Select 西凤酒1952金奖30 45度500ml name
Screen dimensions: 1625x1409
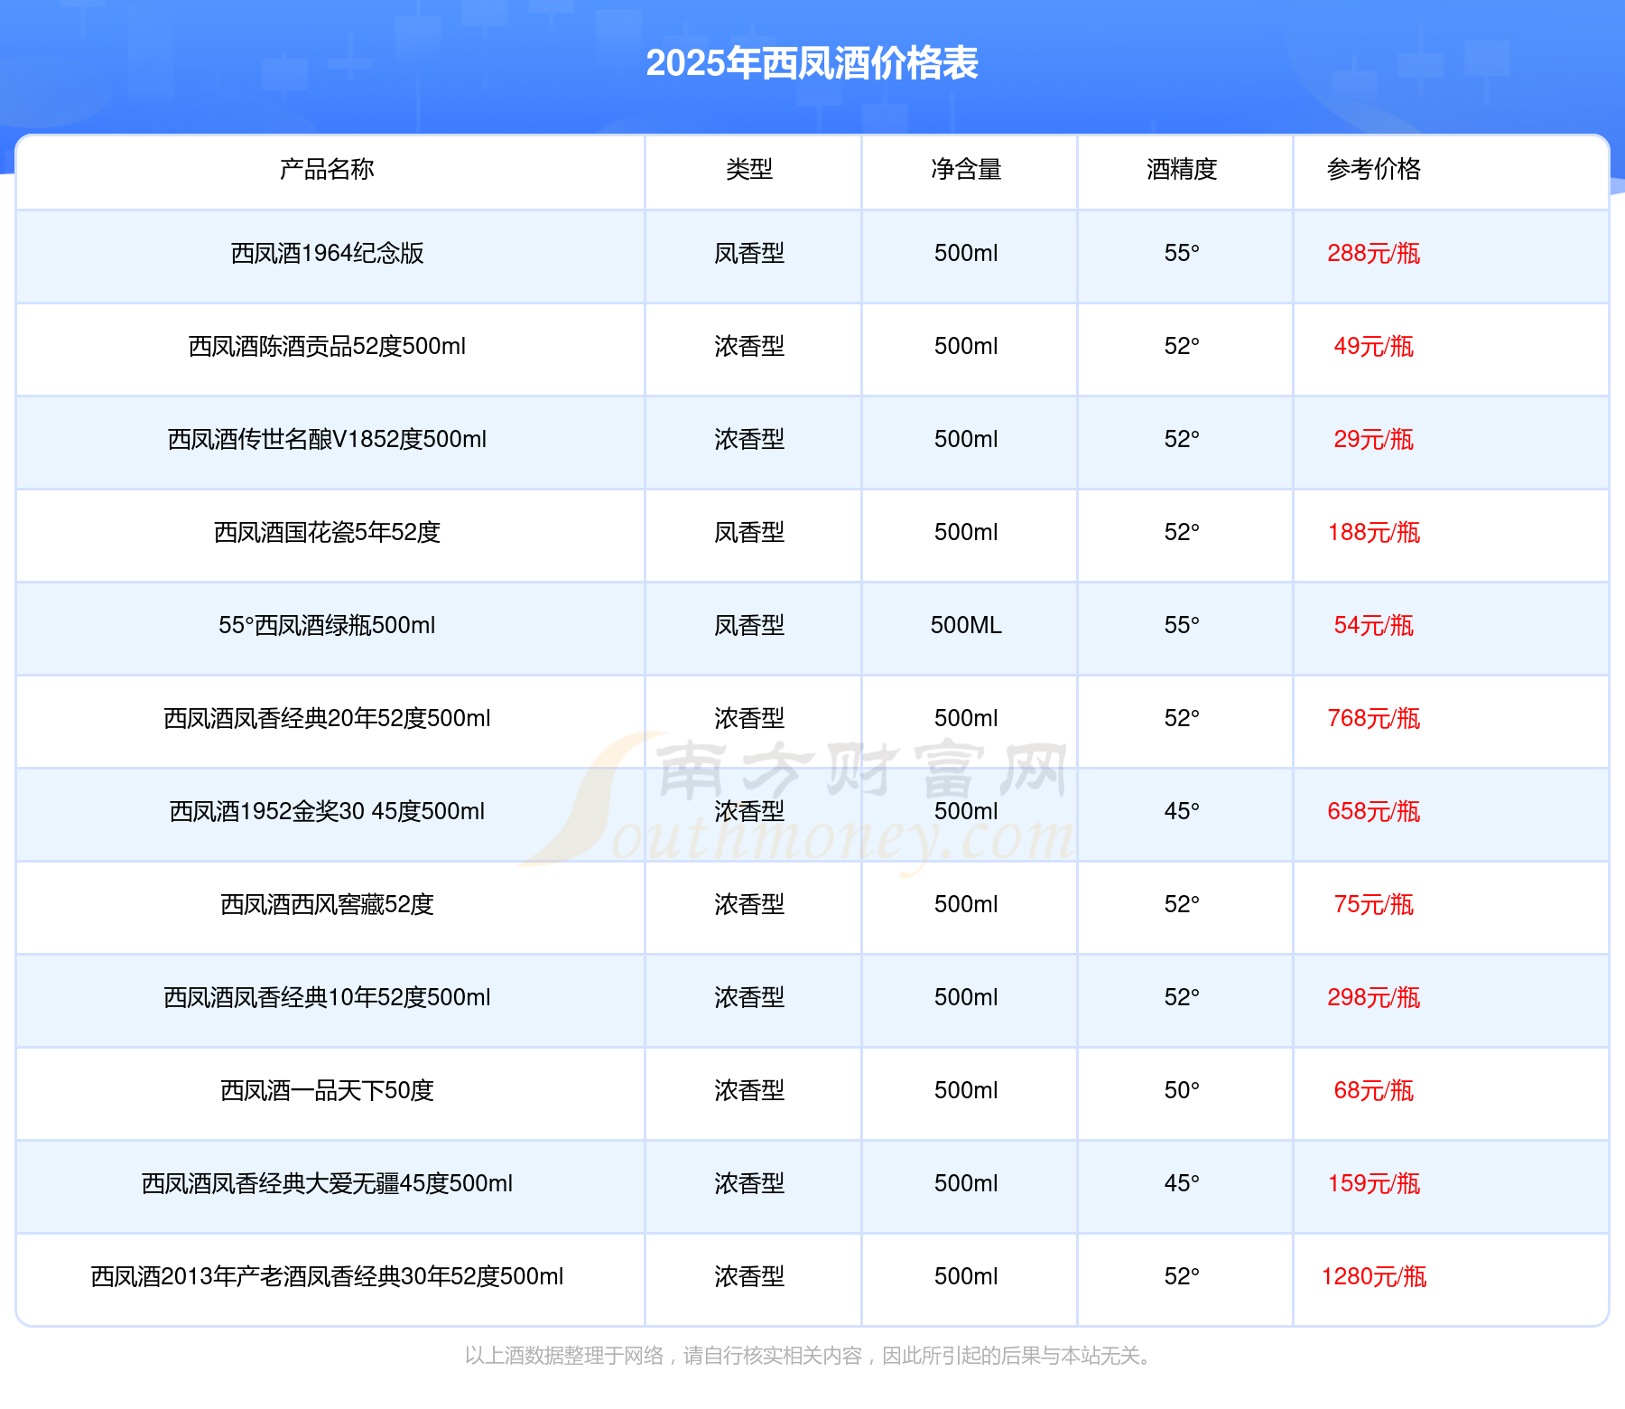pyautogui.click(x=327, y=811)
